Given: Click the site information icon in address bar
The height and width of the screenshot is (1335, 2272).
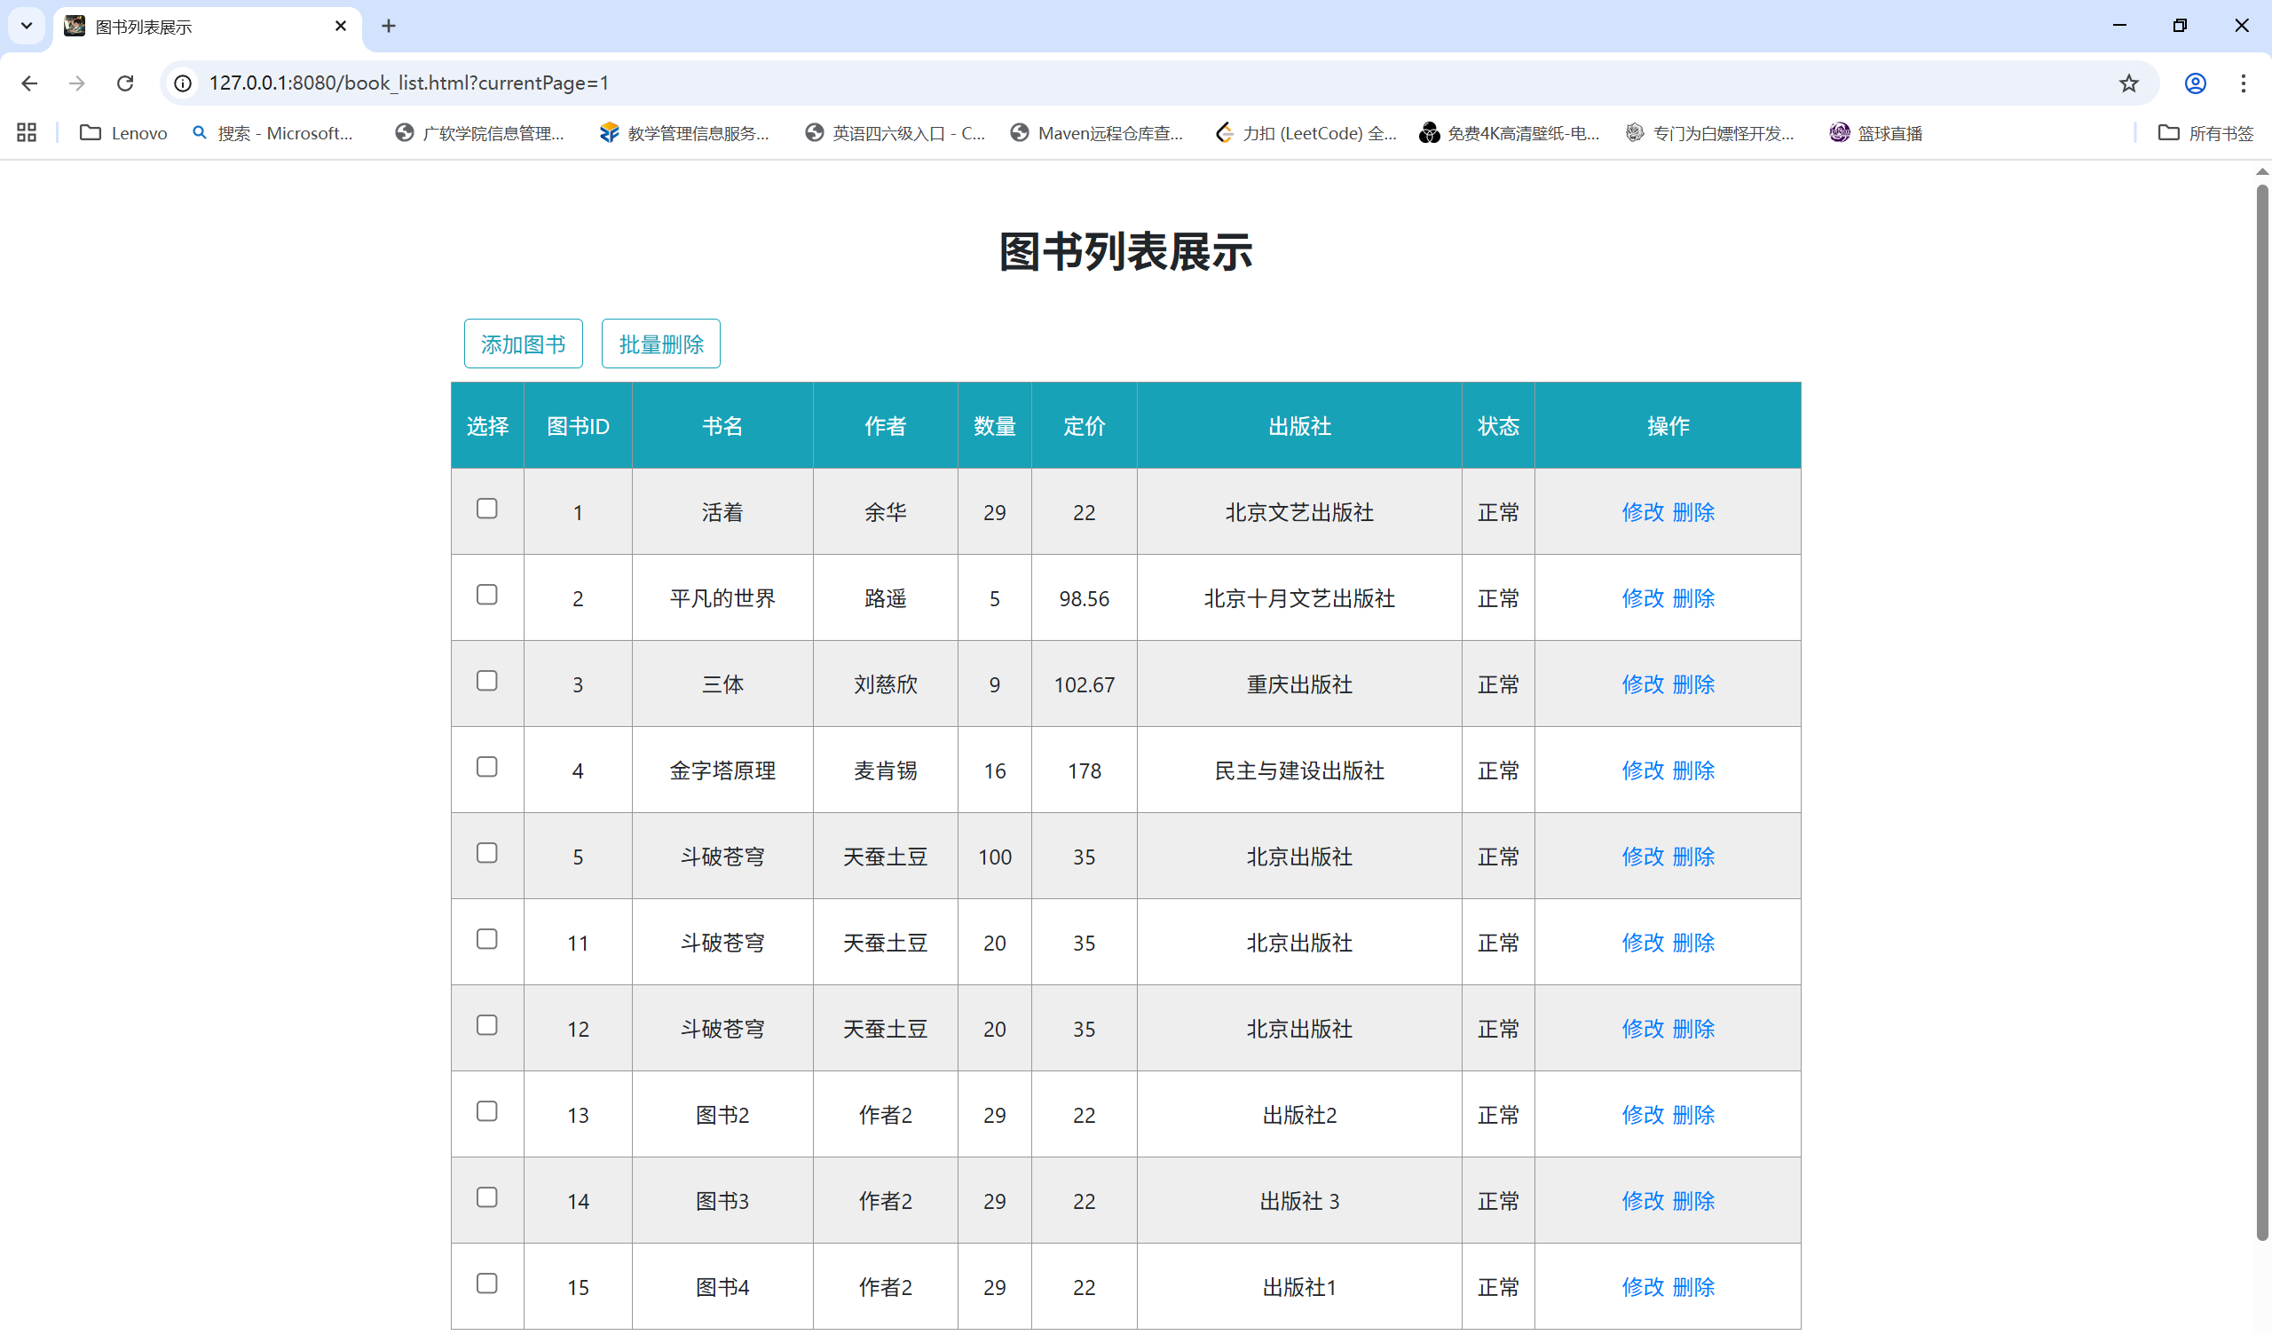Looking at the screenshot, I should (183, 83).
